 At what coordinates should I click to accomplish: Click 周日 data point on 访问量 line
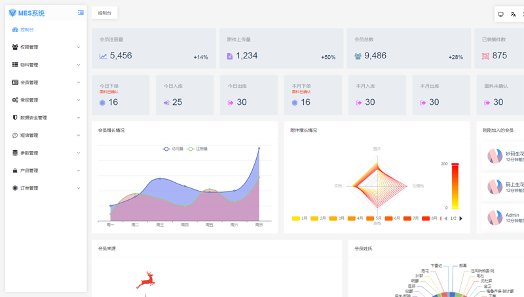[x=259, y=148]
